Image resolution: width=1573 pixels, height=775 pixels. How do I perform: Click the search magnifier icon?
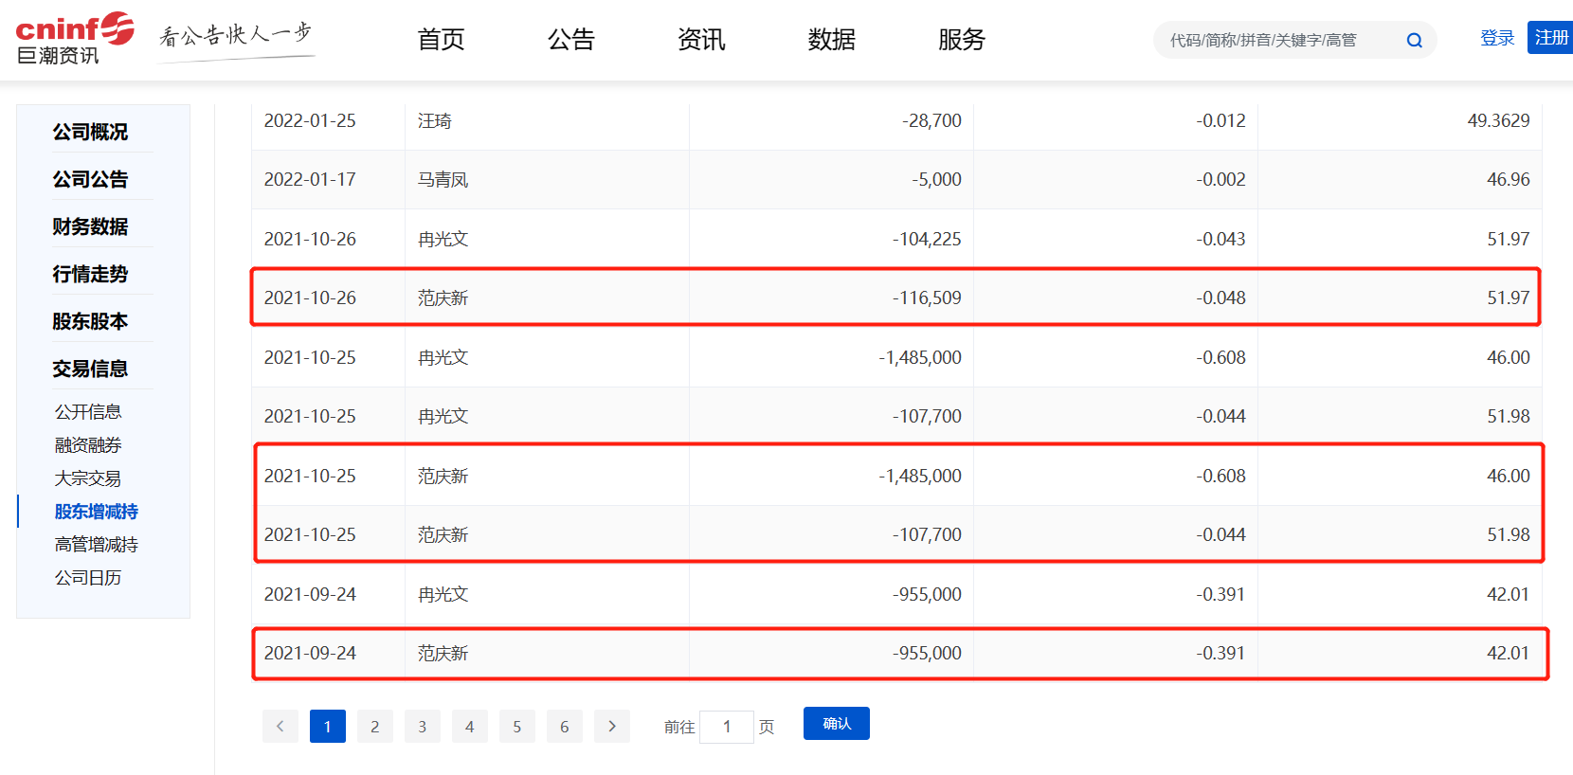1414,40
